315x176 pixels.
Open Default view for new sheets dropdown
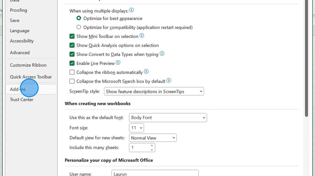click(153, 138)
